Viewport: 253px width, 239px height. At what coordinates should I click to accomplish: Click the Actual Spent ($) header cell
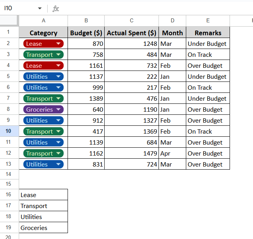click(132, 33)
